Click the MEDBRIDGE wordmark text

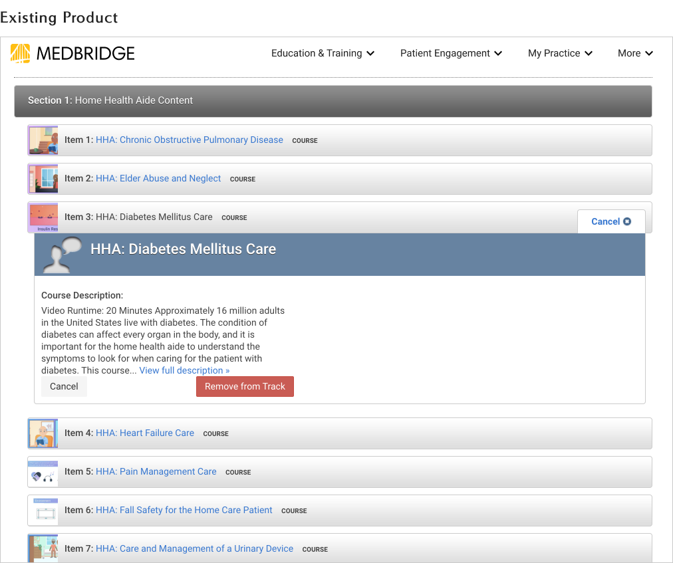pyautogui.click(x=85, y=54)
